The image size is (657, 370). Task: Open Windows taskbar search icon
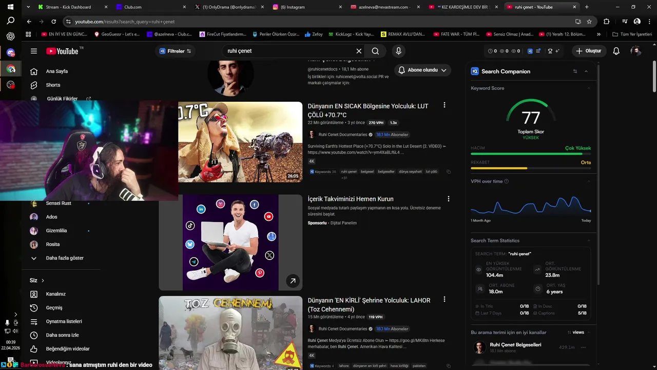[x=11, y=21]
